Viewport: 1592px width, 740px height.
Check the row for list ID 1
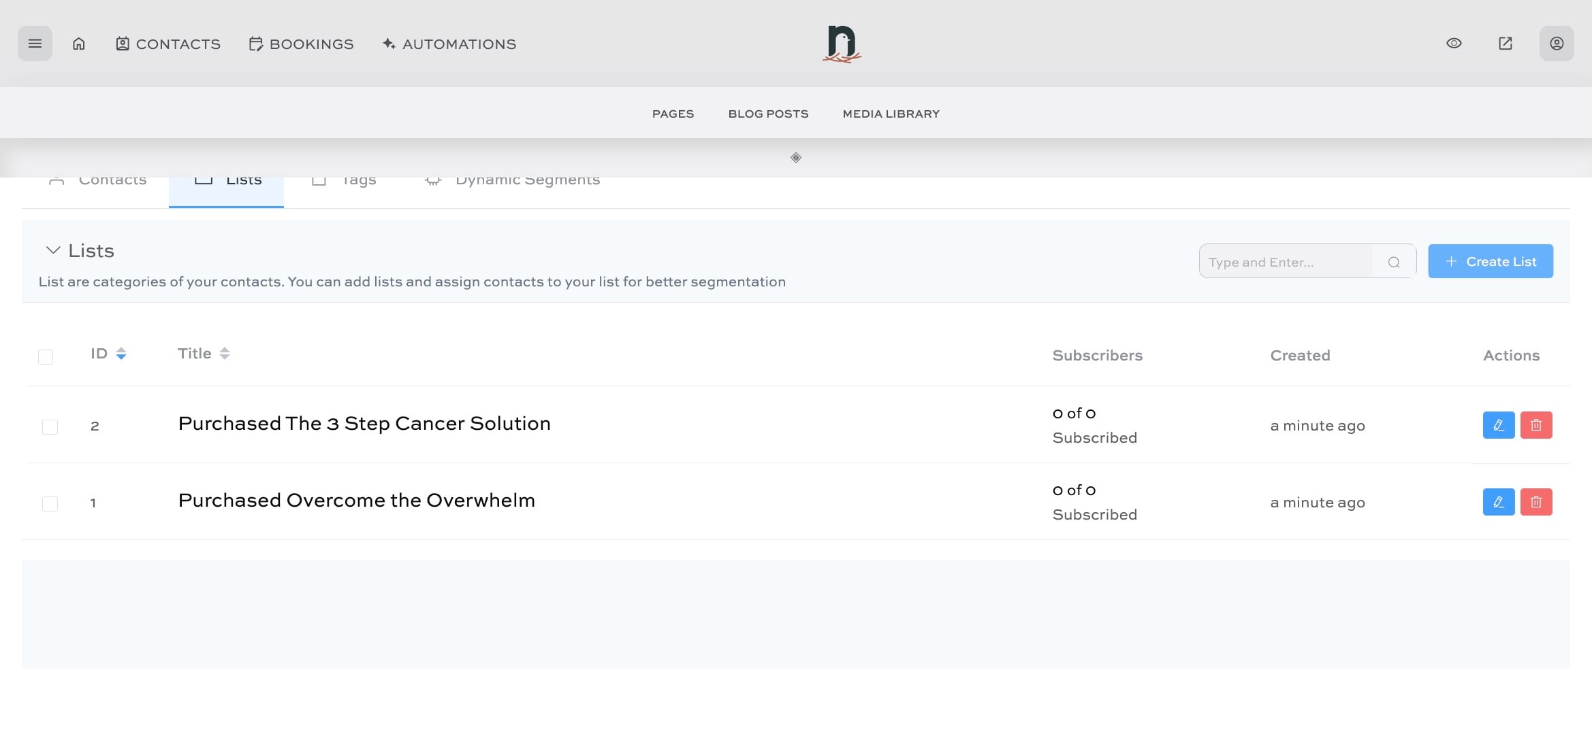click(x=50, y=504)
